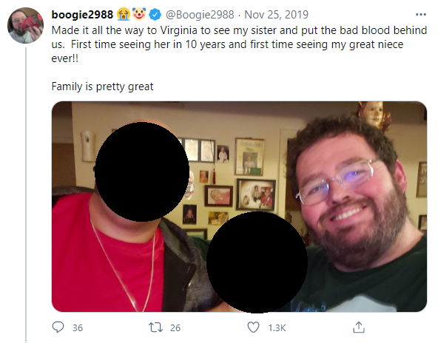The width and height of the screenshot is (438, 343).
Task: Click the 26 retweets count
Action: point(175,327)
